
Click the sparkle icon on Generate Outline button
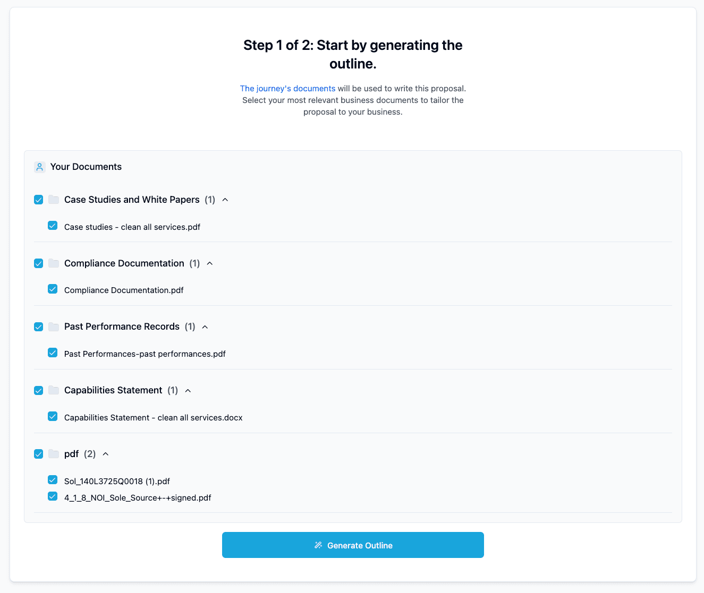318,545
